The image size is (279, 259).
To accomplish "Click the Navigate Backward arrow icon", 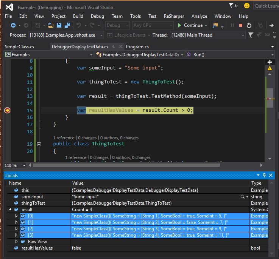I will (13, 25).
